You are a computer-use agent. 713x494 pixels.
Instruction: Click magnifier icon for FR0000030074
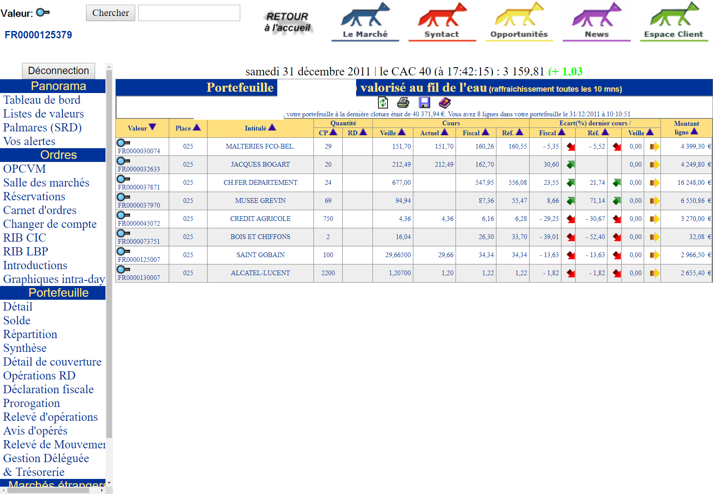pos(124,143)
